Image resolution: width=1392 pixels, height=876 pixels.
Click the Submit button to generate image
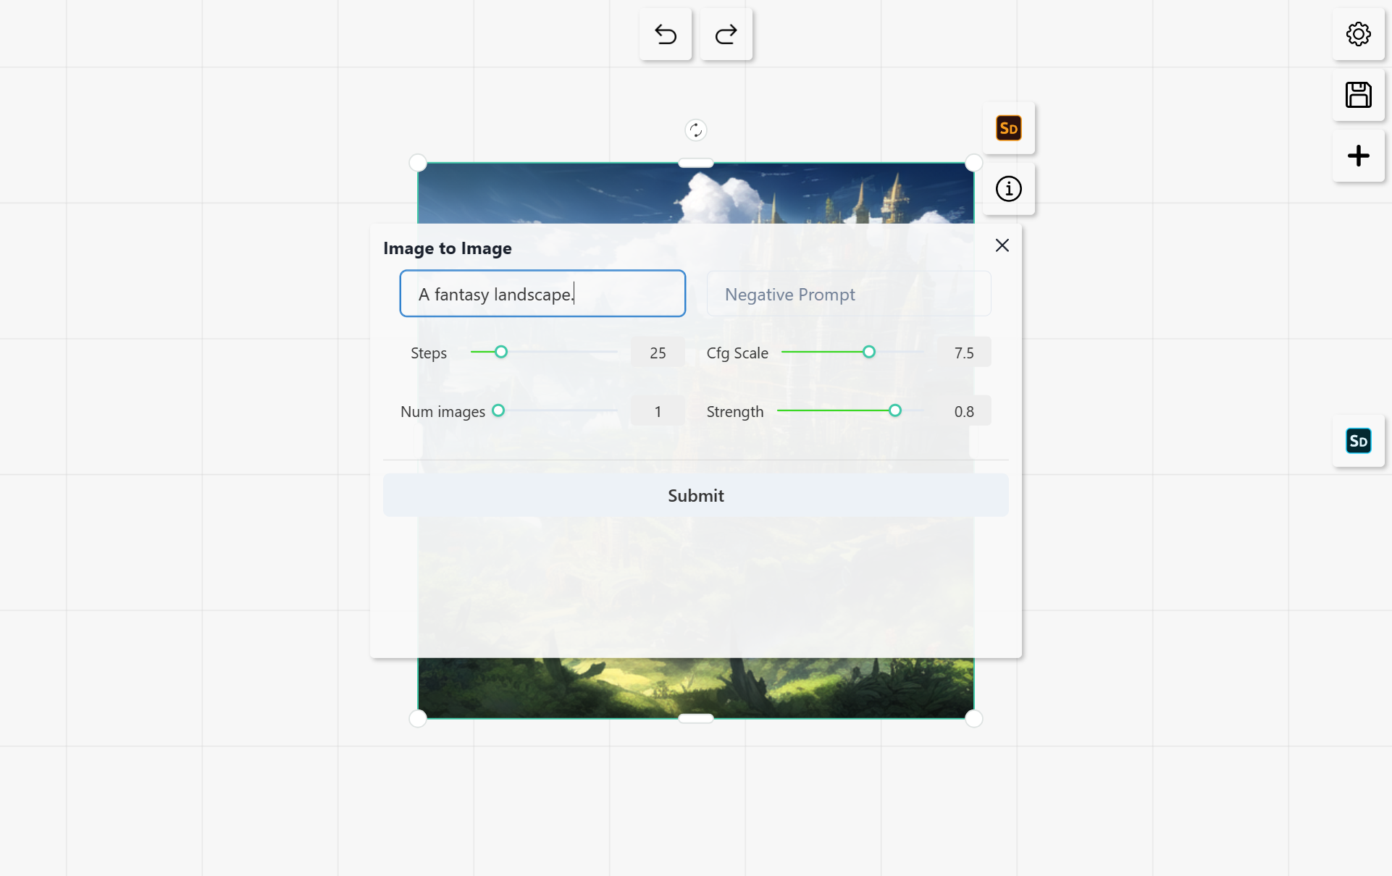tap(695, 495)
